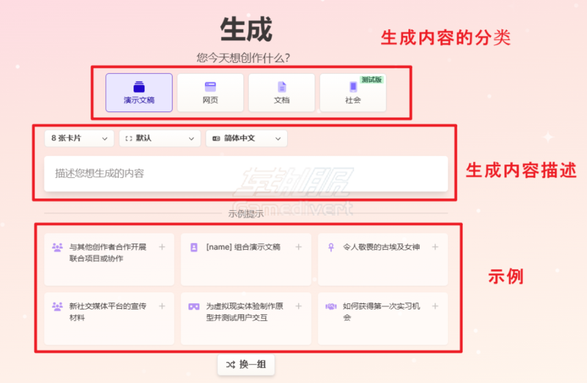Click the shuffle icon inside 换一组 button

230,364
